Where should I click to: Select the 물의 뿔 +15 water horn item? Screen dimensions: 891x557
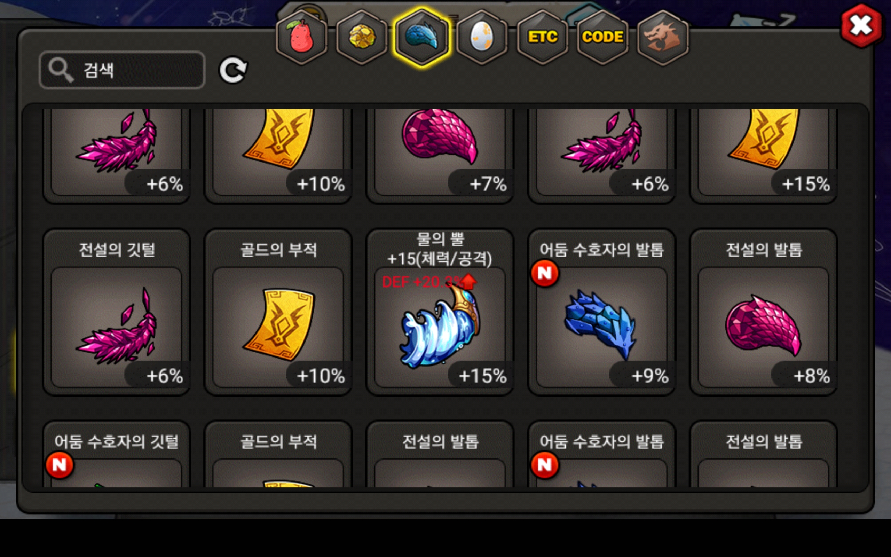440,312
